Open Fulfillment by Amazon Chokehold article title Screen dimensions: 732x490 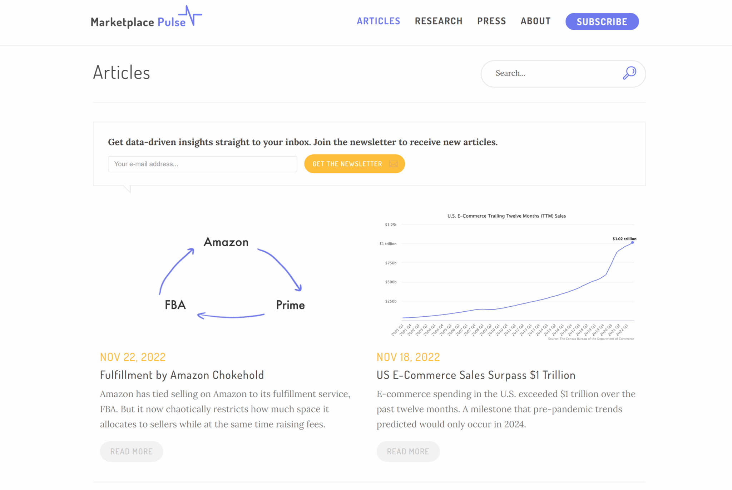(x=182, y=375)
